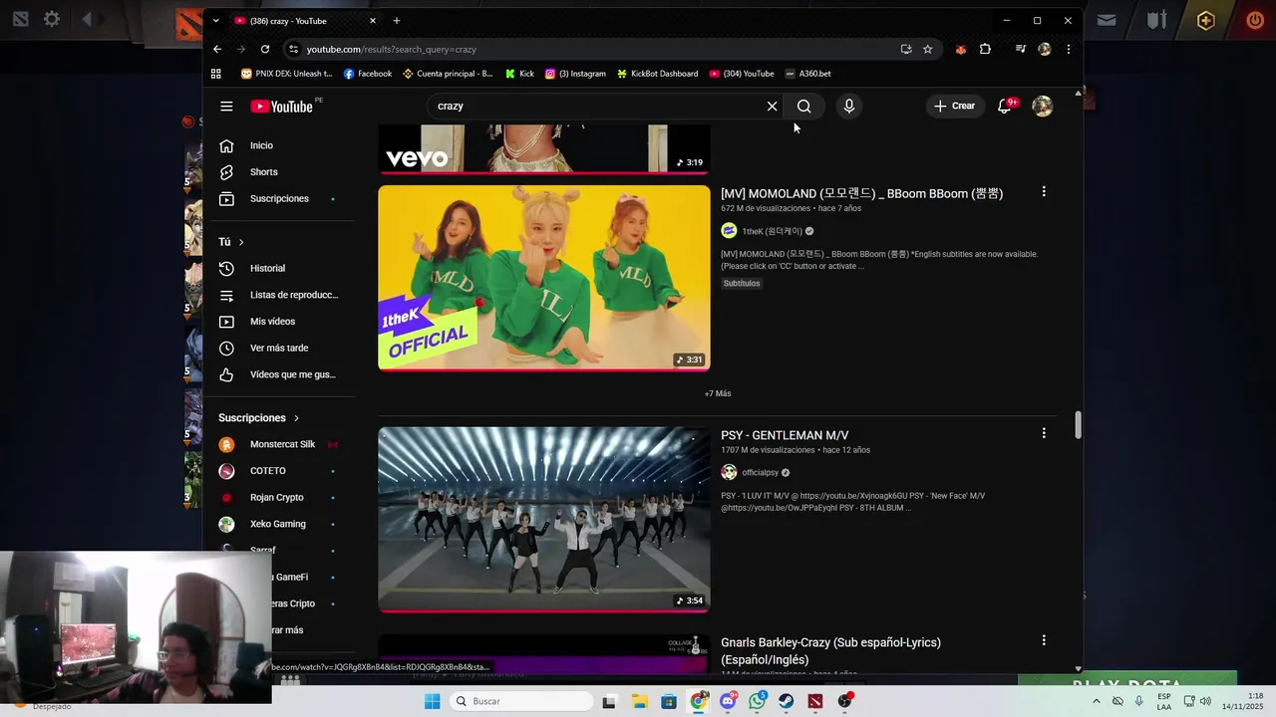Open the media controls icon in toolbar
1276x717 pixels.
(x=1020, y=49)
